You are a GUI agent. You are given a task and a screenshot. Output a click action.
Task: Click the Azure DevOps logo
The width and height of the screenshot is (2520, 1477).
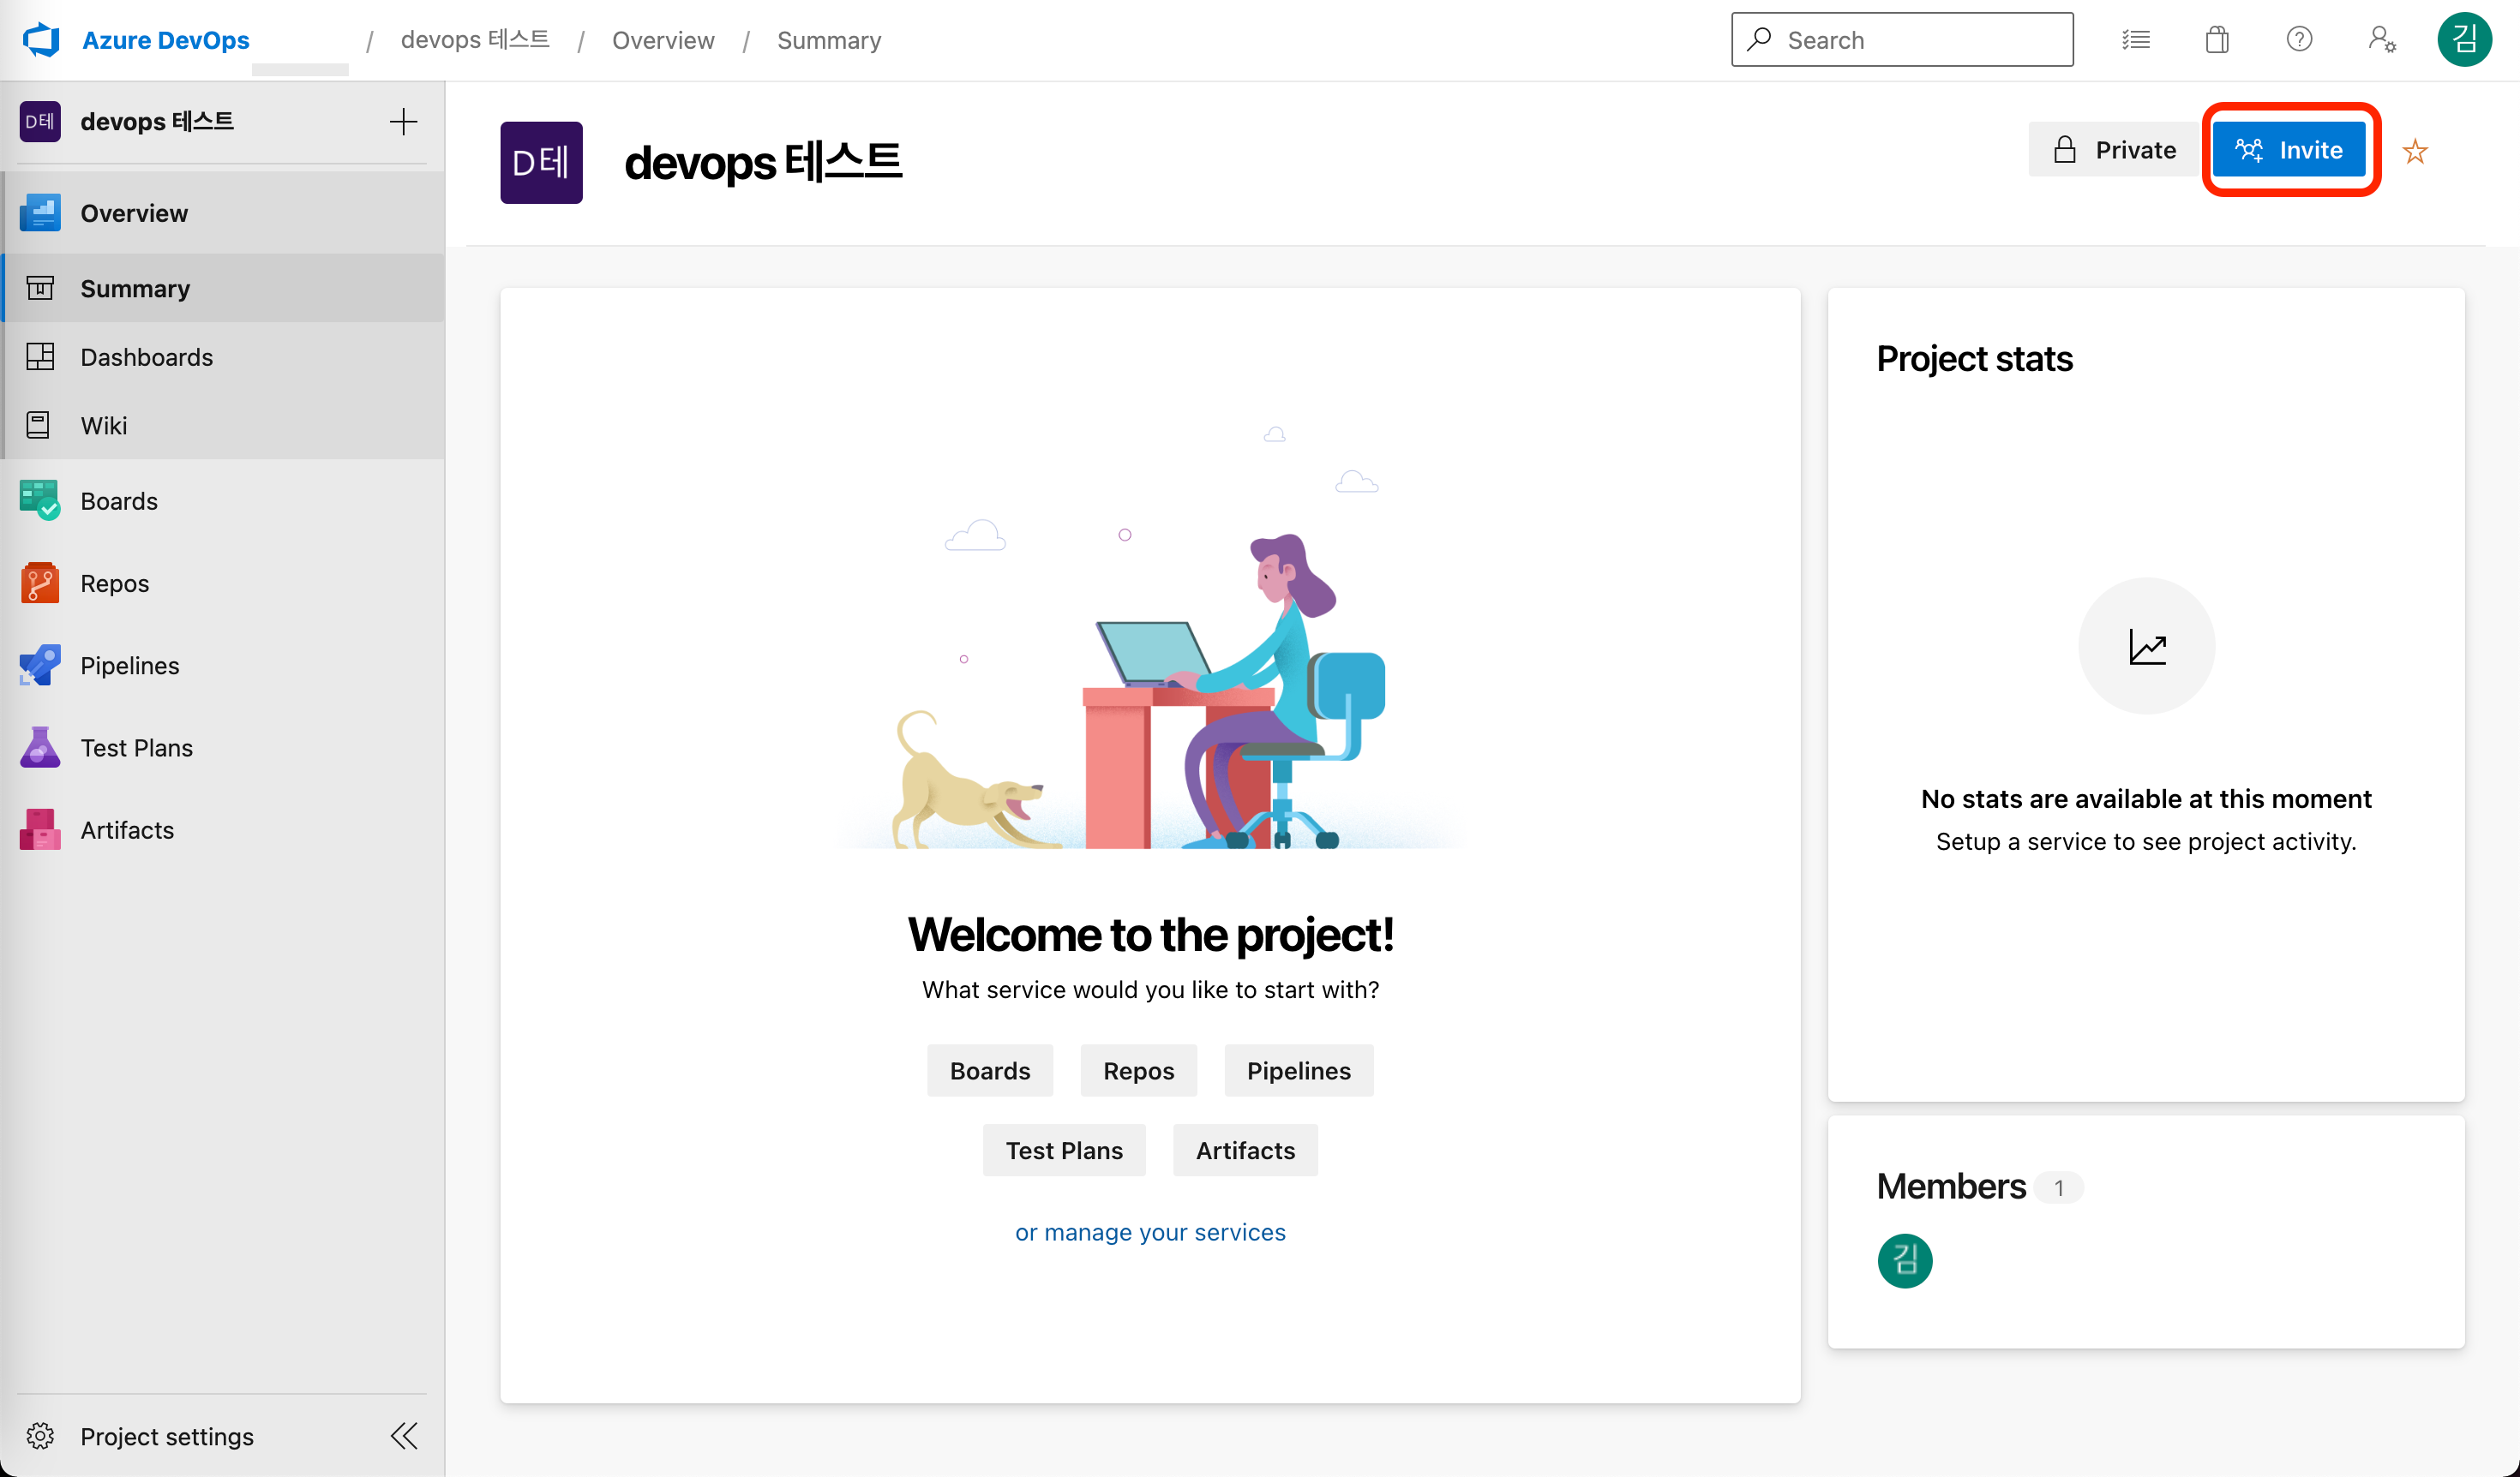(x=42, y=40)
